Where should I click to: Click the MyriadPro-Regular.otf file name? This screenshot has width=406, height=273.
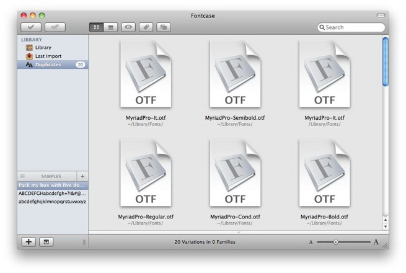click(146, 217)
